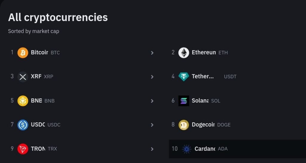Click the red TRON logo icon
Screen dimensions: 306x163
(x=23, y=149)
